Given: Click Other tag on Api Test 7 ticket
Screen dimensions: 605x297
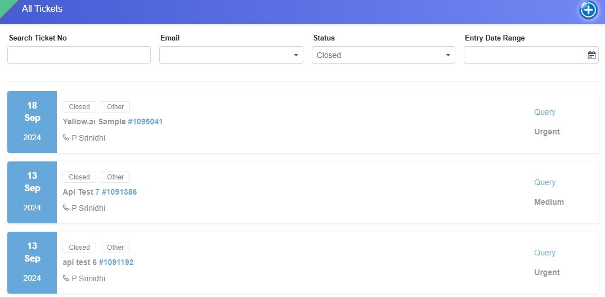Looking at the screenshot, I should click(115, 177).
